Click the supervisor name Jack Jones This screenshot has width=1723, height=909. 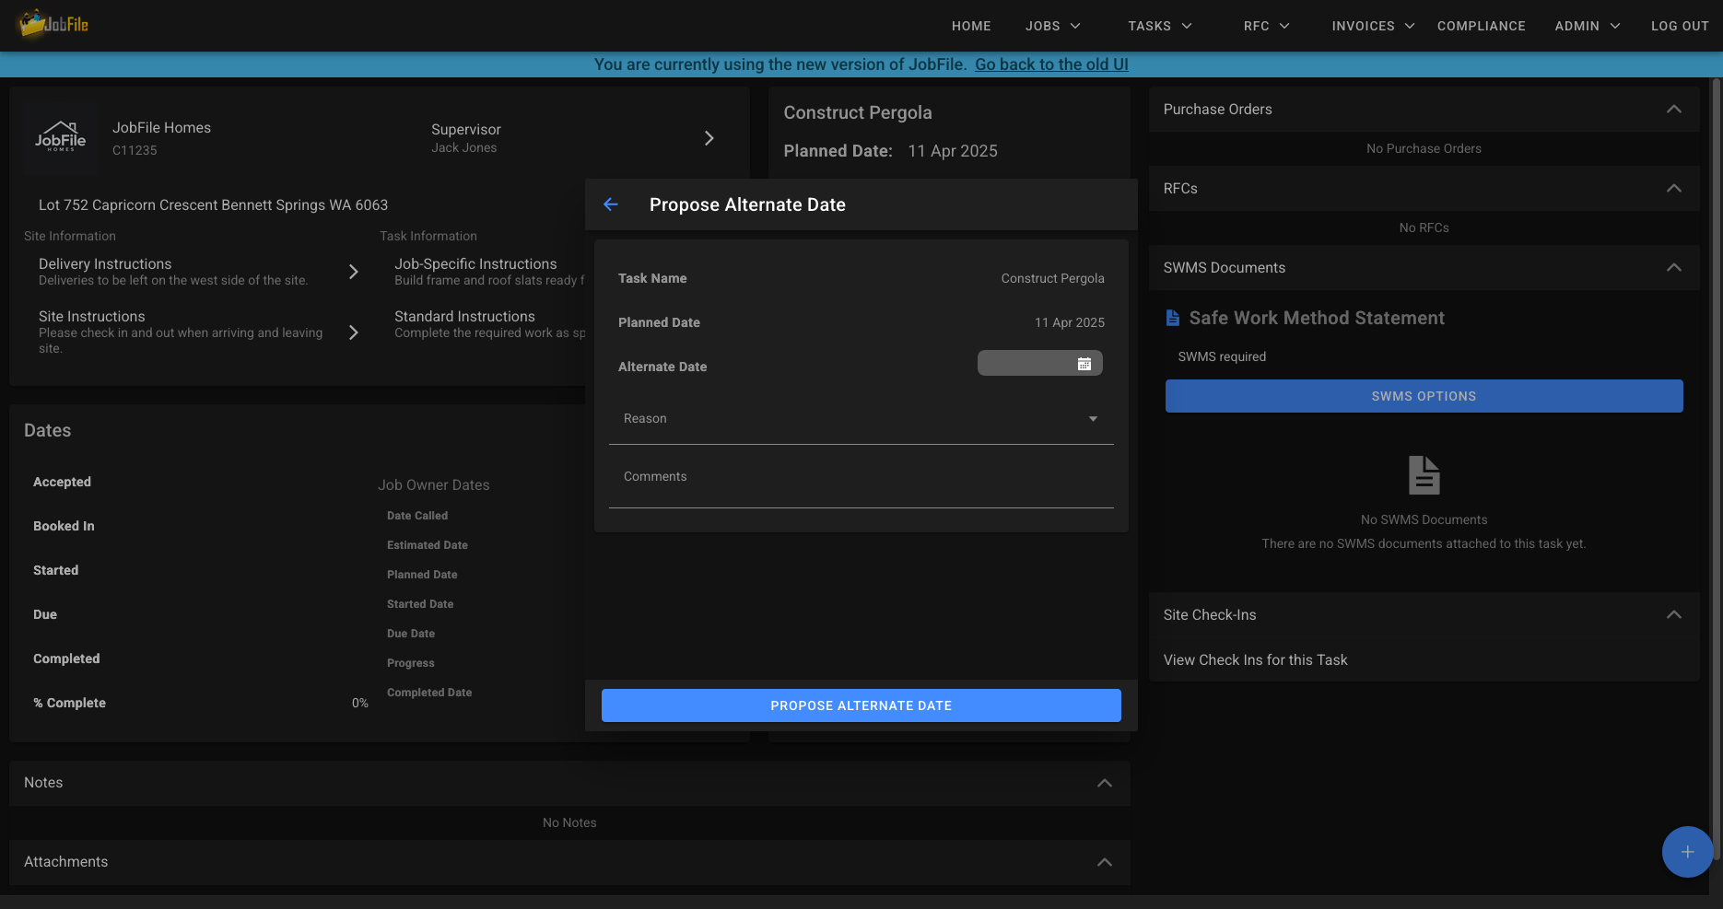click(x=463, y=148)
